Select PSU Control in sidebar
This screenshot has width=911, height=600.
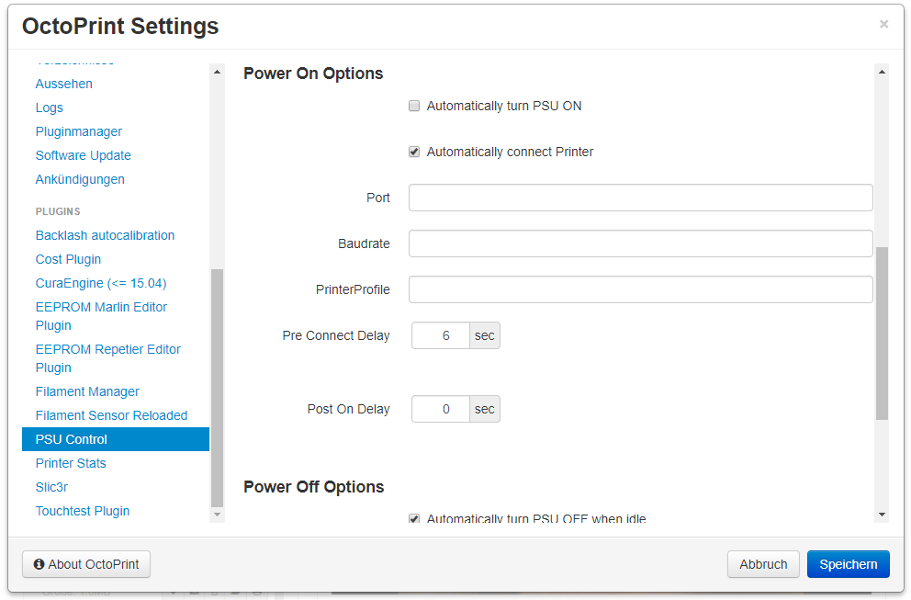[116, 439]
